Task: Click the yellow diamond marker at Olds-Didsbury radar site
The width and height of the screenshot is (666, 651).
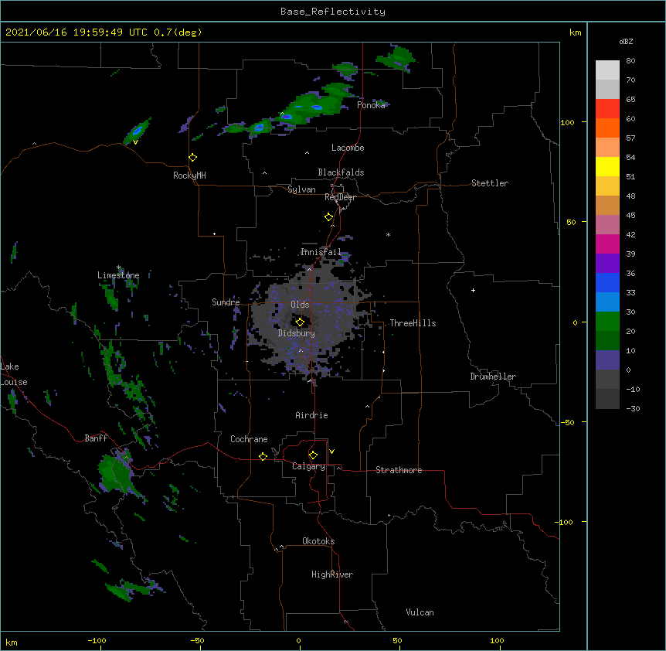Action: 300,322
